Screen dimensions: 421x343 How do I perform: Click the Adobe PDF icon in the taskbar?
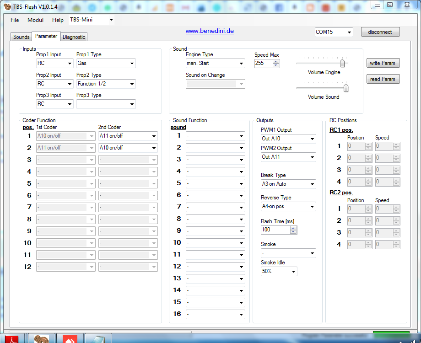[13, 339]
